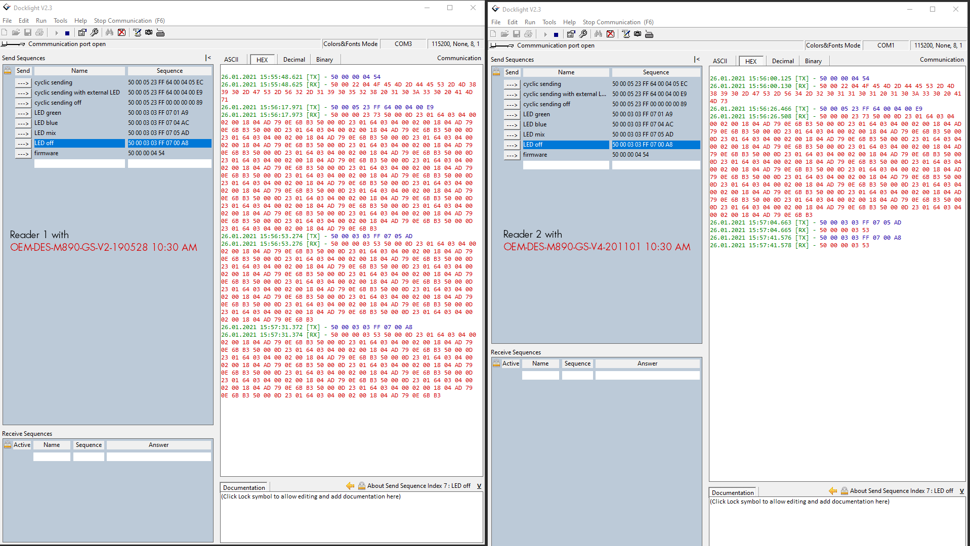Open the keyboard console icon in COM3 window
Screen dimensions: 970x546
tap(160, 33)
